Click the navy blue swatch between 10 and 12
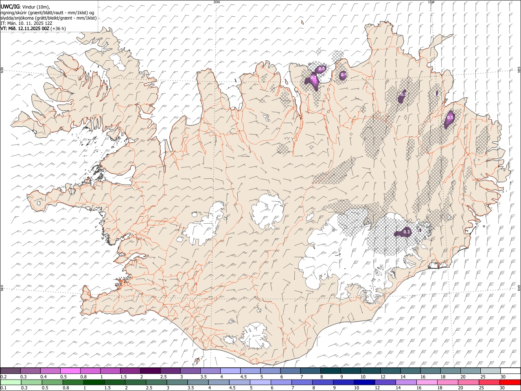 (364, 382)
